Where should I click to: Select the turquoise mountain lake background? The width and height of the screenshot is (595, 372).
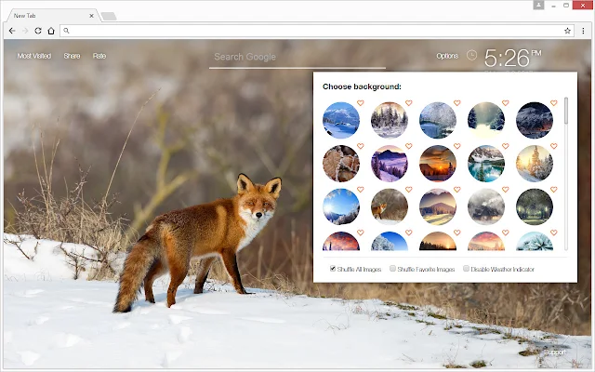tap(486, 164)
